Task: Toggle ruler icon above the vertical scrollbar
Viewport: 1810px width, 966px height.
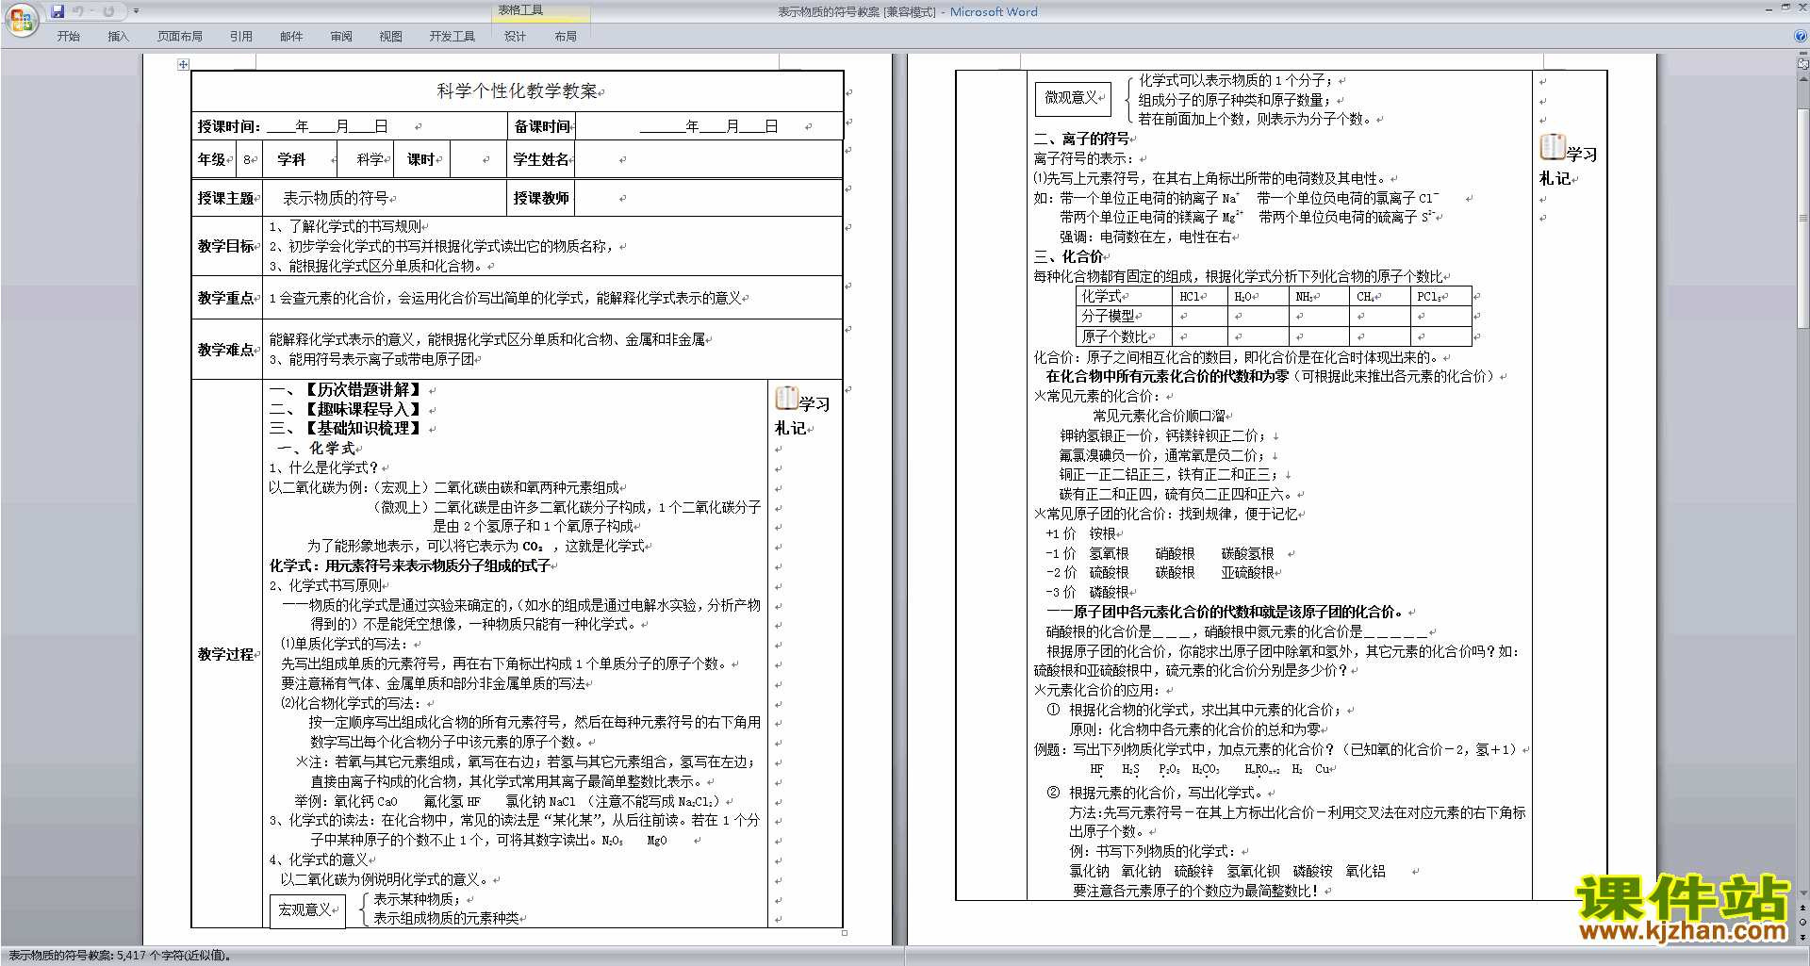Action: tap(1803, 64)
